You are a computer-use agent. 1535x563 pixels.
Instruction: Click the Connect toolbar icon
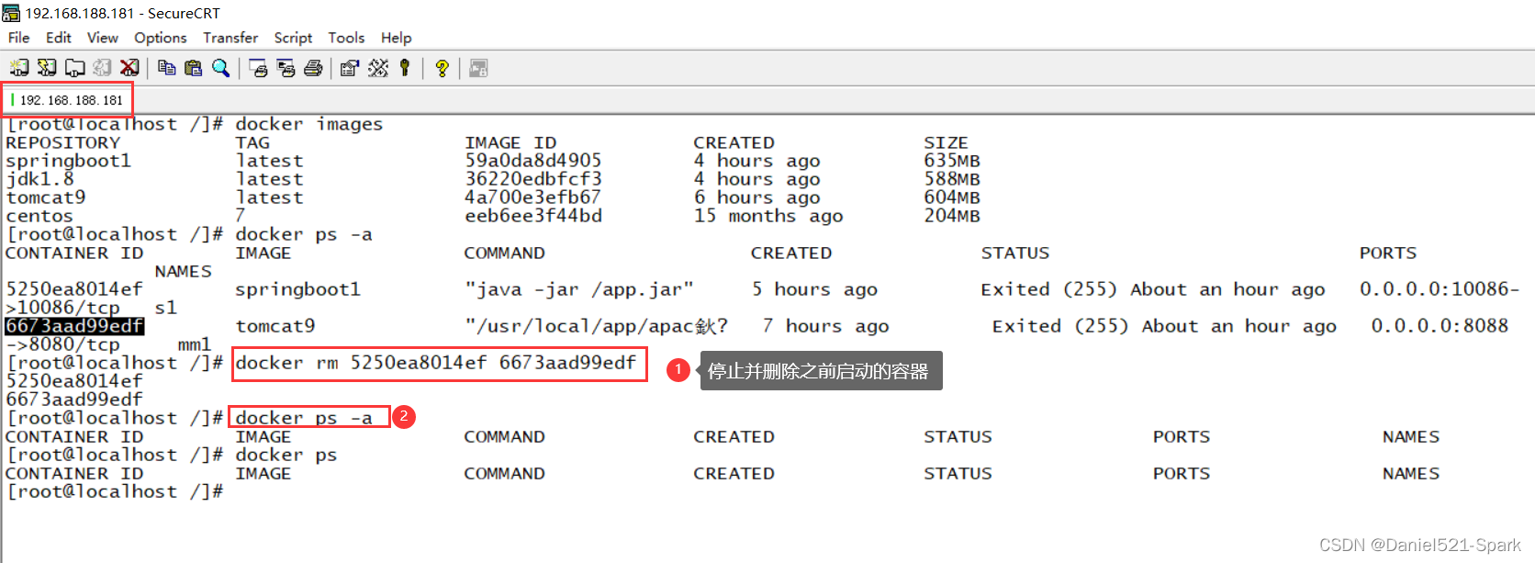[19, 68]
